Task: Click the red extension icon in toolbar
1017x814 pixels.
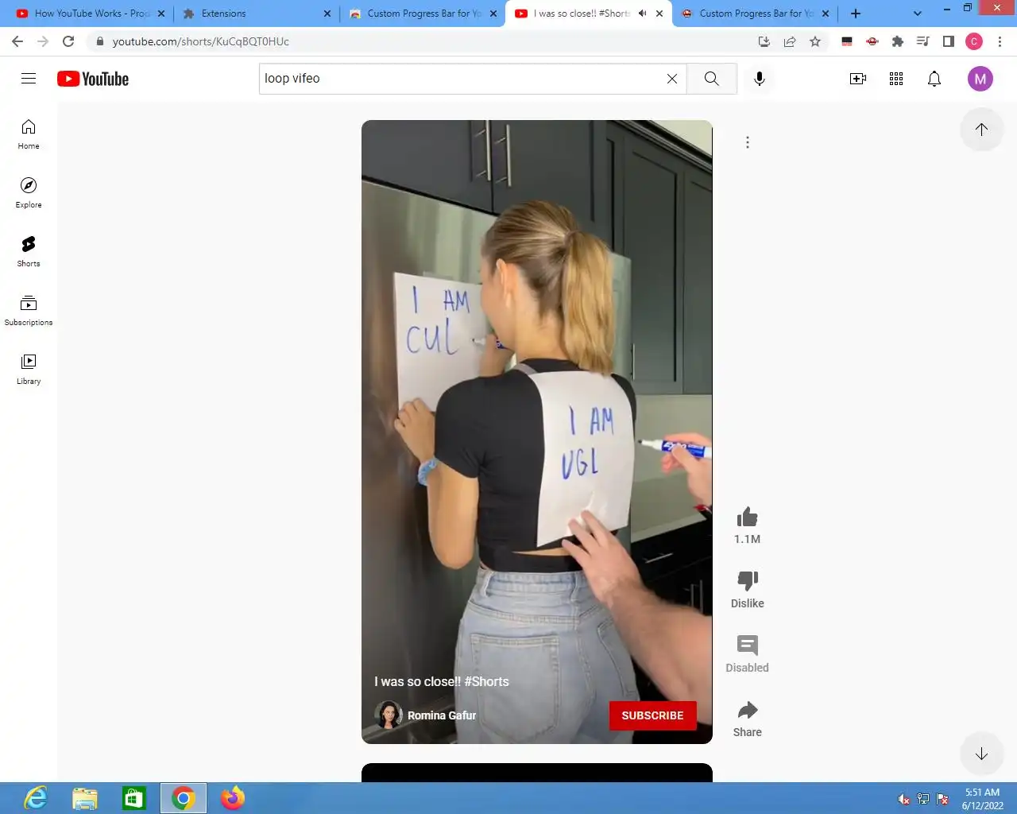Action: (872, 41)
